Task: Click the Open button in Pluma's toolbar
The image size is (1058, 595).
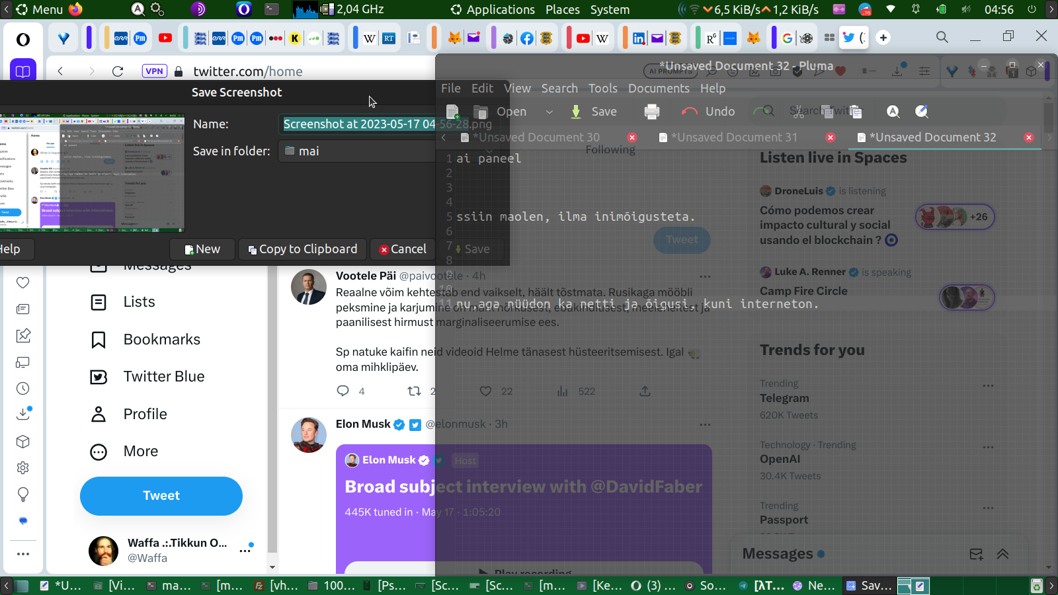Action: (x=501, y=112)
